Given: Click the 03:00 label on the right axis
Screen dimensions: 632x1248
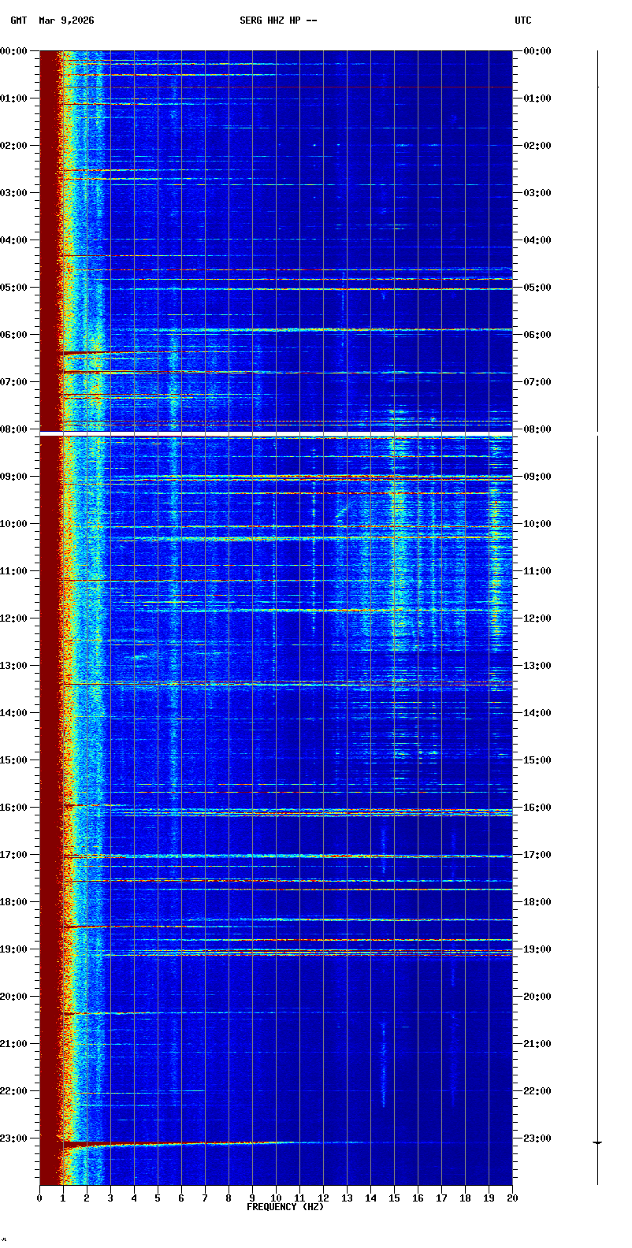Looking at the screenshot, I should (537, 193).
